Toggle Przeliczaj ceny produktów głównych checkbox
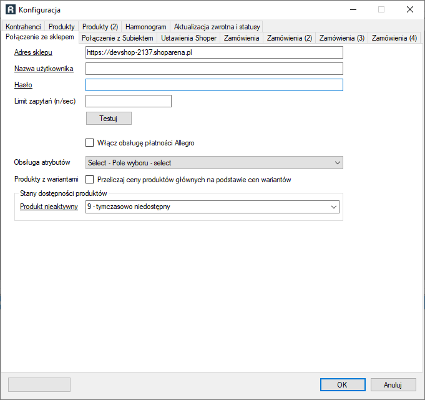This screenshot has height=400, width=425. pos(89,179)
